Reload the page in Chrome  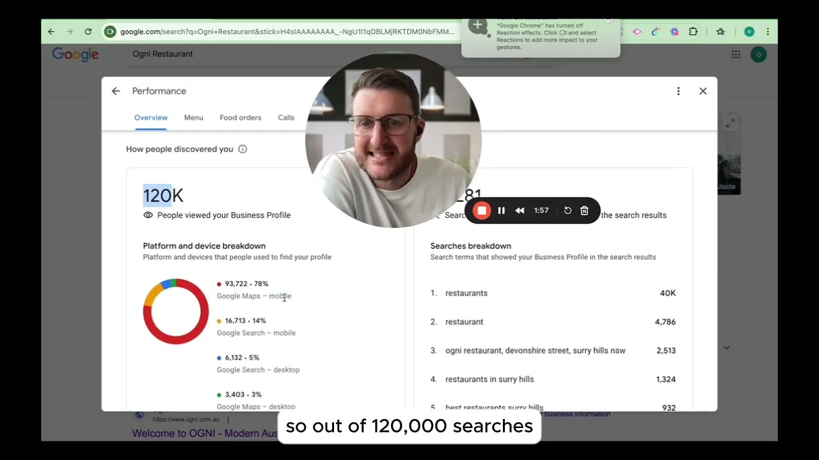pyautogui.click(x=88, y=31)
